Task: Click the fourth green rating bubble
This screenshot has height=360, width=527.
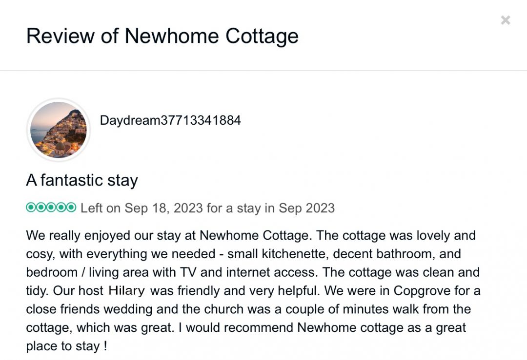Action: [61, 208]
